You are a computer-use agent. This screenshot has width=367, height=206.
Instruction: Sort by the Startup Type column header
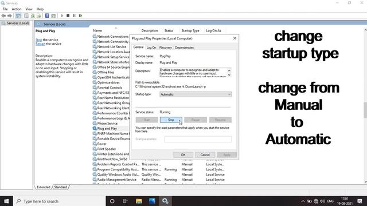point(190,30)
